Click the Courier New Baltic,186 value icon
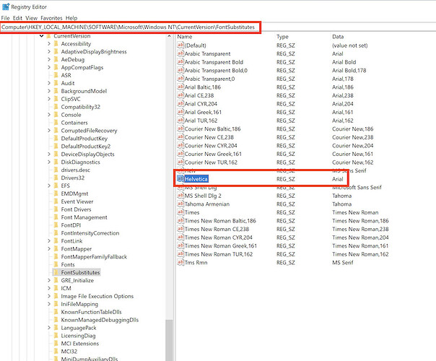 [x=180, y=129]
